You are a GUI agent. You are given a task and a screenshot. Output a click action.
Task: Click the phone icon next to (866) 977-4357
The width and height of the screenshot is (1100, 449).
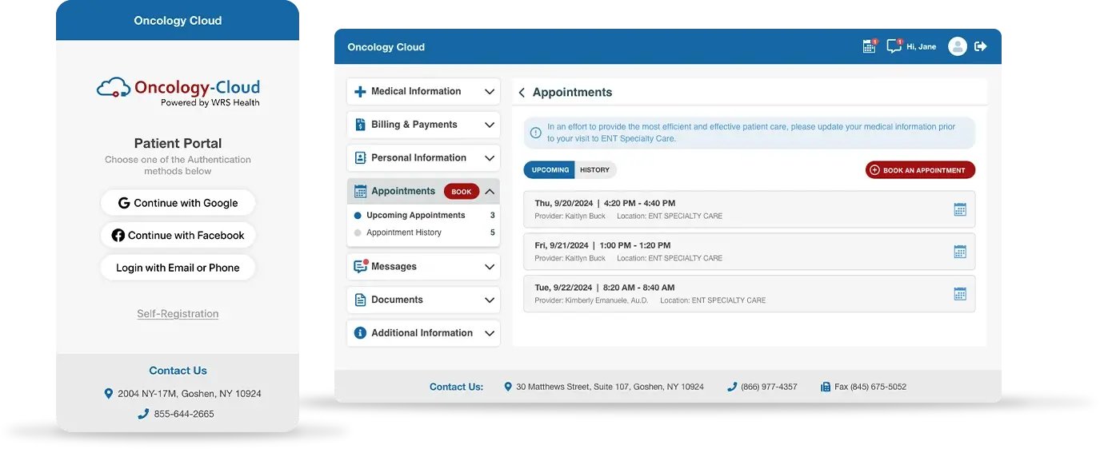(732, 387)
